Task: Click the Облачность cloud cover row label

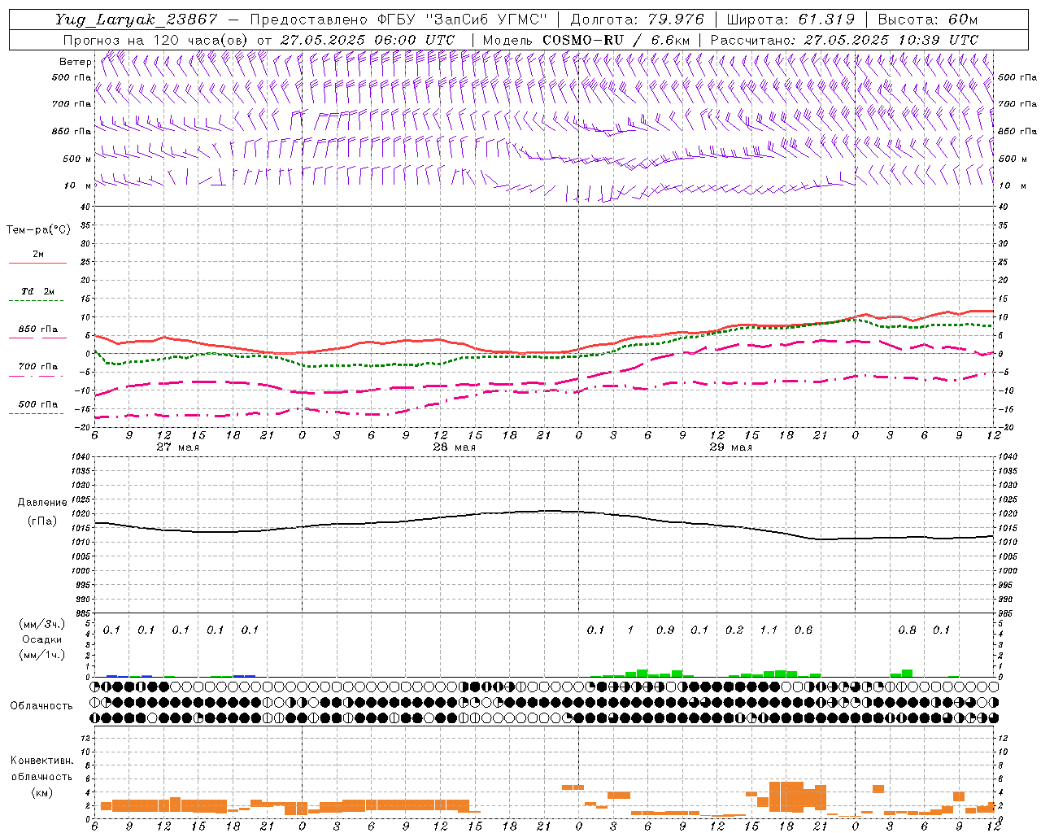Action: 41,706
